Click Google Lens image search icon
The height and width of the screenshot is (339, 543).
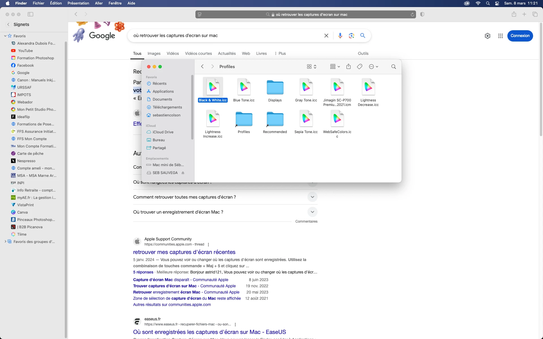[351, 36]
